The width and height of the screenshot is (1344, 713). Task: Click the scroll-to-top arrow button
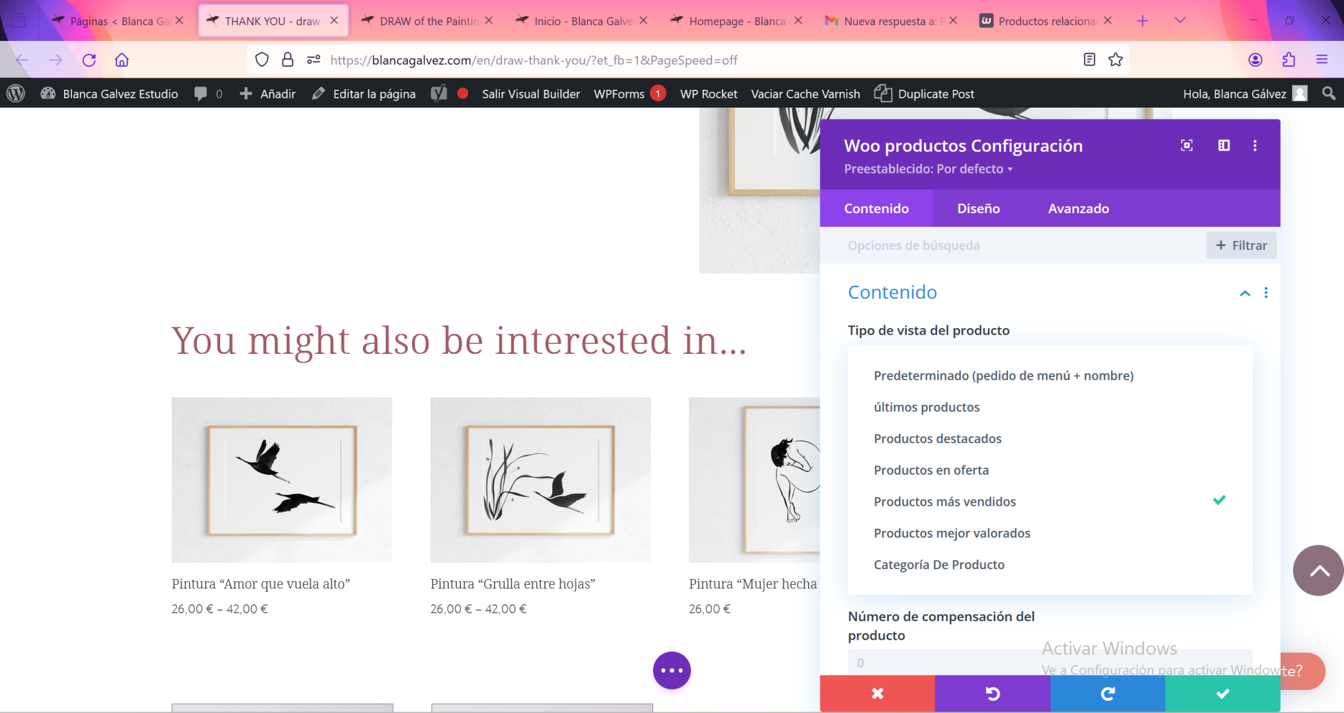pos(1318,570)
